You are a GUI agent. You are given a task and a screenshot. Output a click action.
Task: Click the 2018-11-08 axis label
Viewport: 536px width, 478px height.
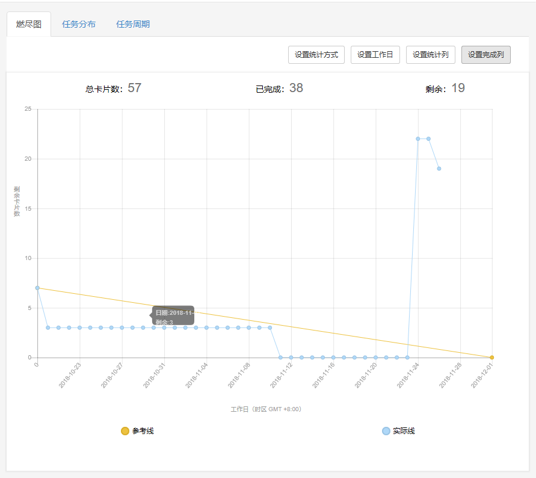pyautogui.click(x=239, y=375)
